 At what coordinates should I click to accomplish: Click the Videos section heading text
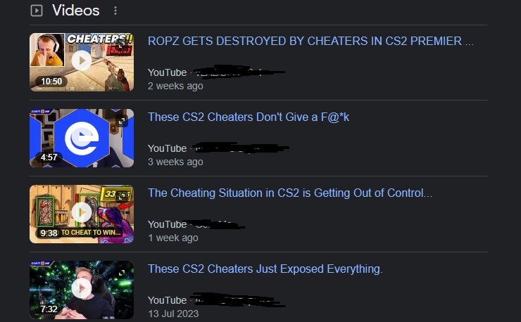(x=76, y=11)
